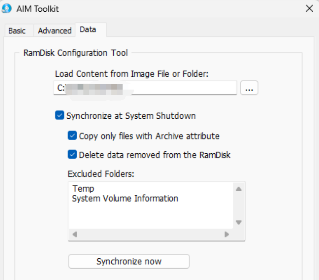
Task: Open the Advanced tab
Action: click(x=55, y=31)
